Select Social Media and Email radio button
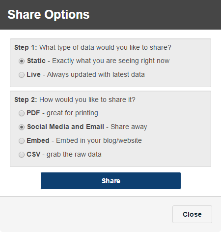The width and height of the screenshot is (221, 232). 22,127
